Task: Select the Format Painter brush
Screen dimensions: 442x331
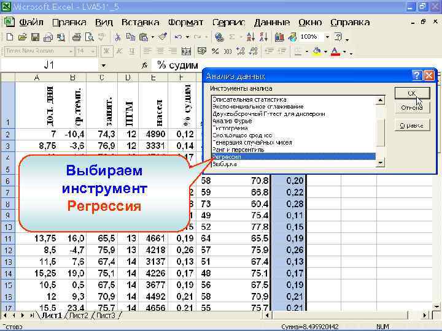Action: [163, 37]
